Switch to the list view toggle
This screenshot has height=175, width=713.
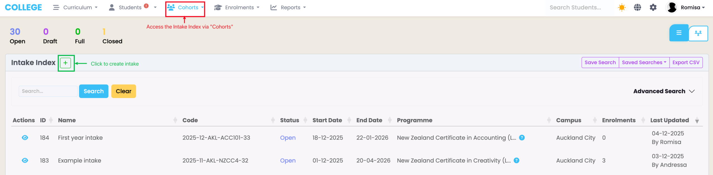coord(679,33)
